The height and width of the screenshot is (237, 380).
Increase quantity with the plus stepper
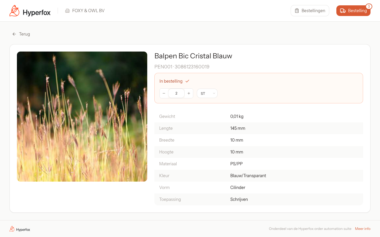click(189, 93)
